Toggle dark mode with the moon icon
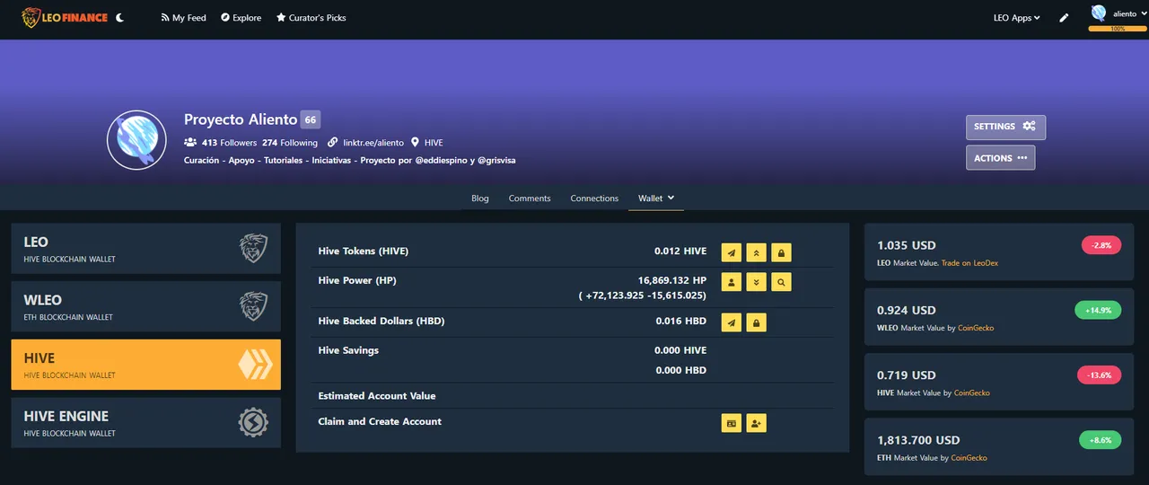 tap(120, 17)
